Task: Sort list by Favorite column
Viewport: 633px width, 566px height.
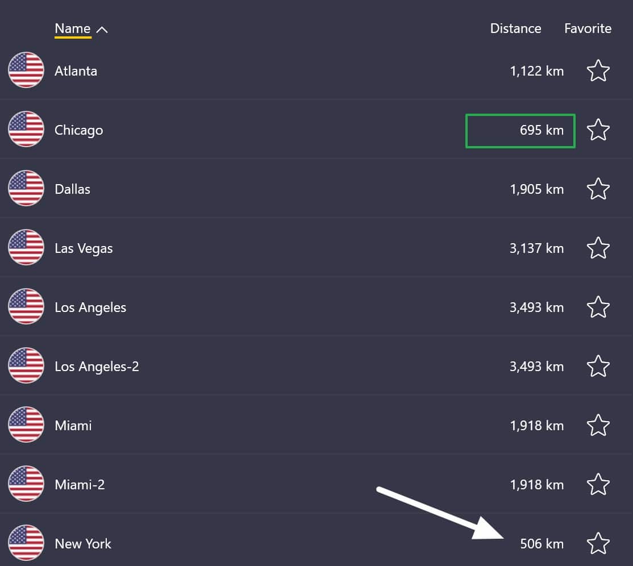Action: 588,28
